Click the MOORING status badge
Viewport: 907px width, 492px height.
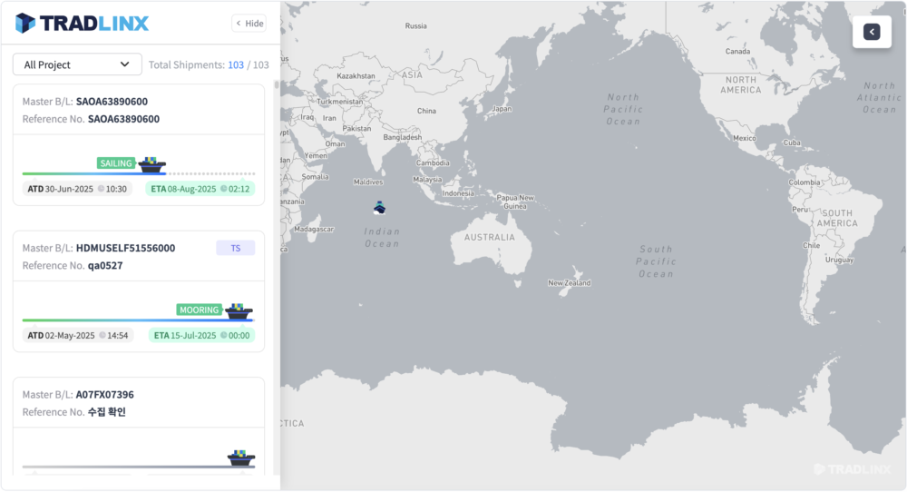pos(199,310)
